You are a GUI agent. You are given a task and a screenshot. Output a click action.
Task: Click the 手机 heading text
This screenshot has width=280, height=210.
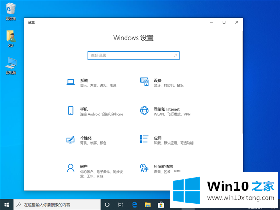[x=84, y=109]
